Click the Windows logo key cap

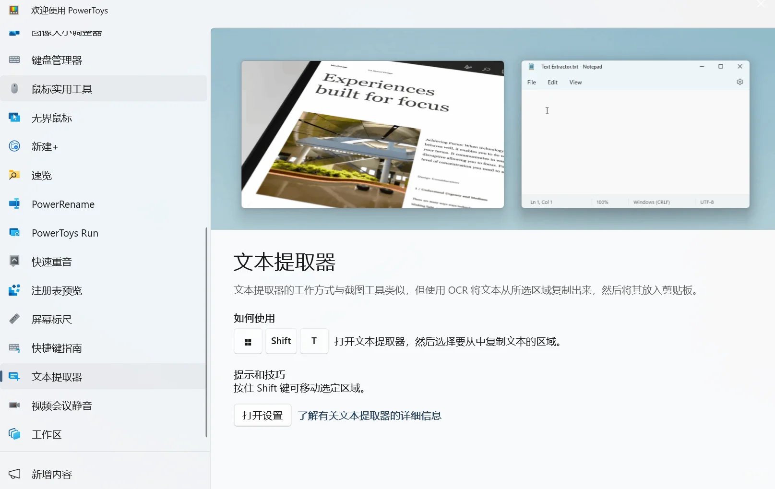[248, 341]
